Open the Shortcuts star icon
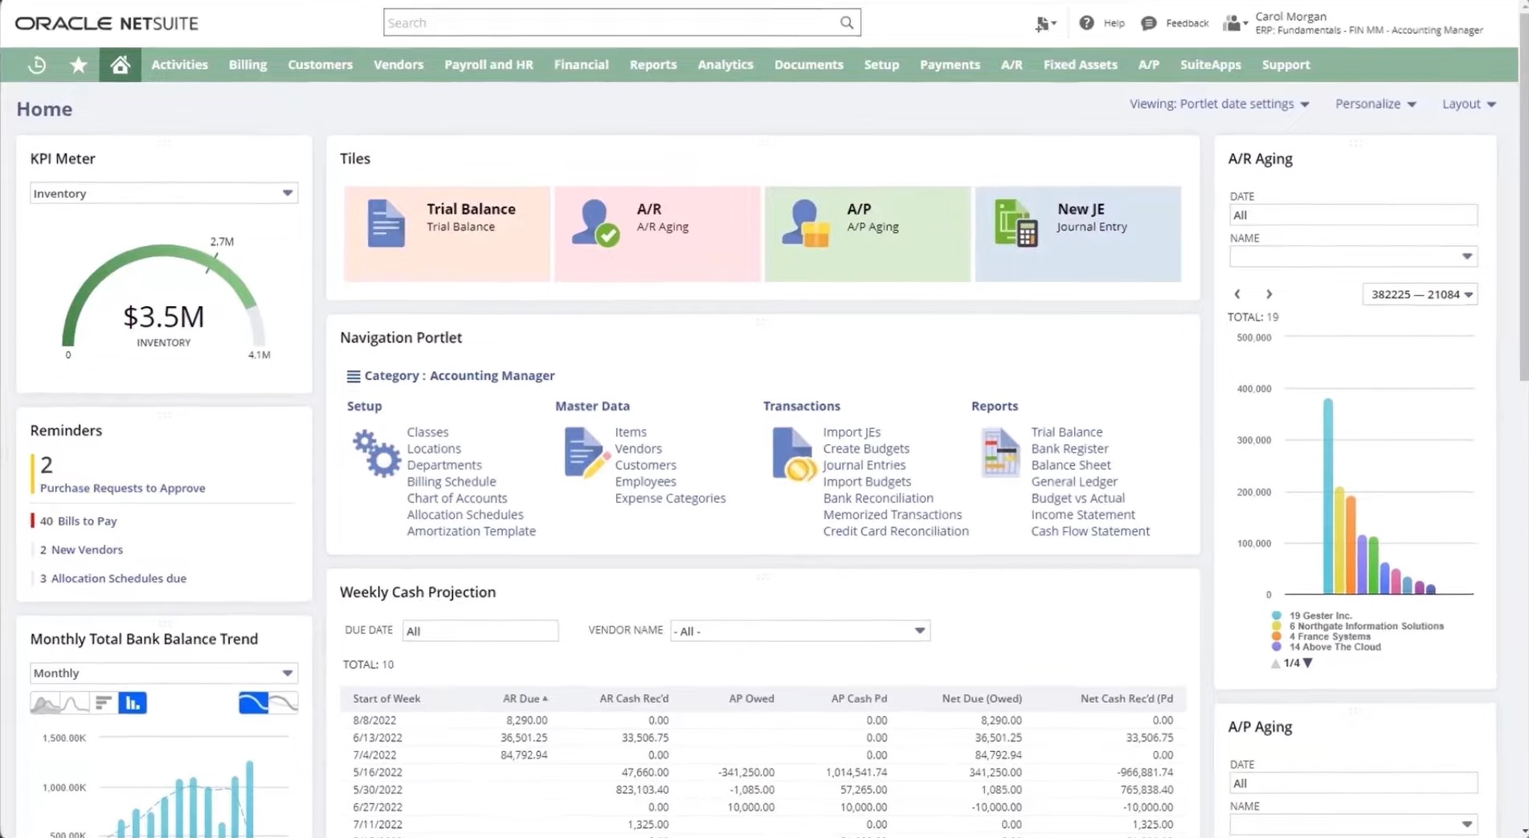 coord(79,65)
